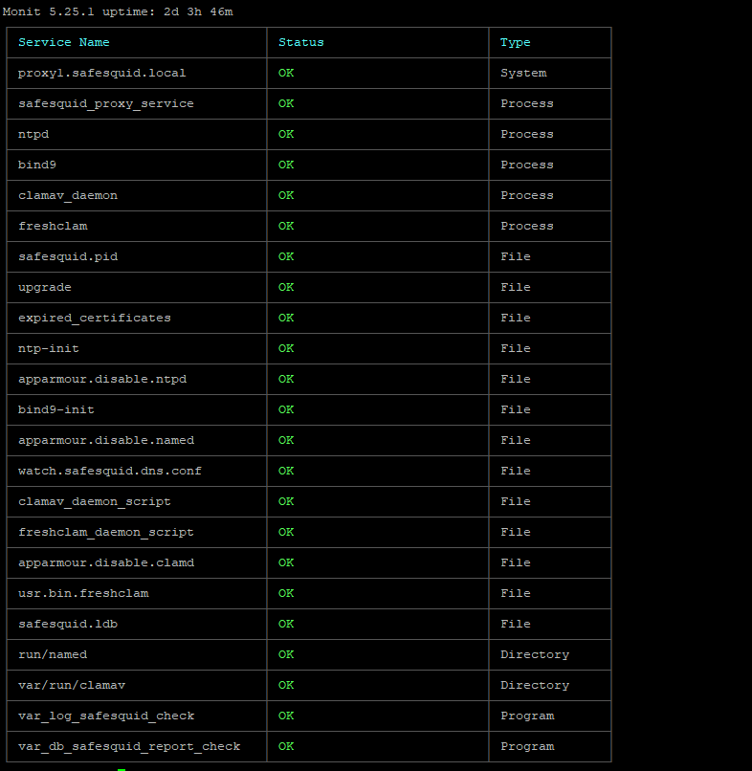This screenshot has height=771, width=752.
Task: Click freshclam_daemon_script entry
Action: click(106, 532)
